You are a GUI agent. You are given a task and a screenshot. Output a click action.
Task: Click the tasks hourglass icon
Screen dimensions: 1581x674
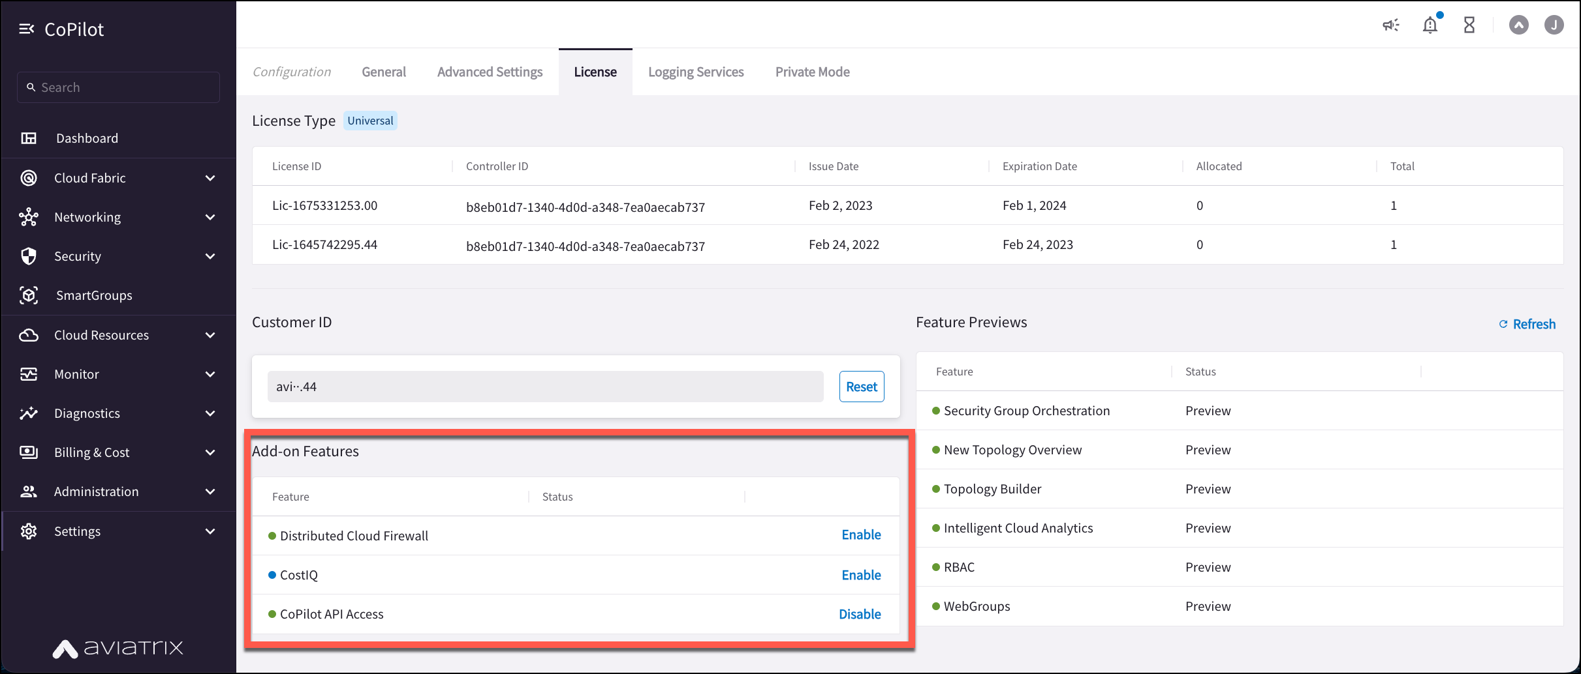tap(1469, 25)
